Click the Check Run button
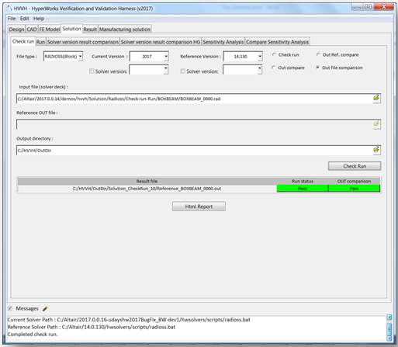398x347 pixels. click(x=355, y=166)
